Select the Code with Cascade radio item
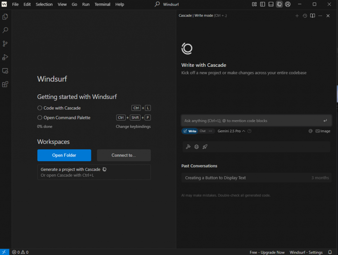 (x=40, y=108)
